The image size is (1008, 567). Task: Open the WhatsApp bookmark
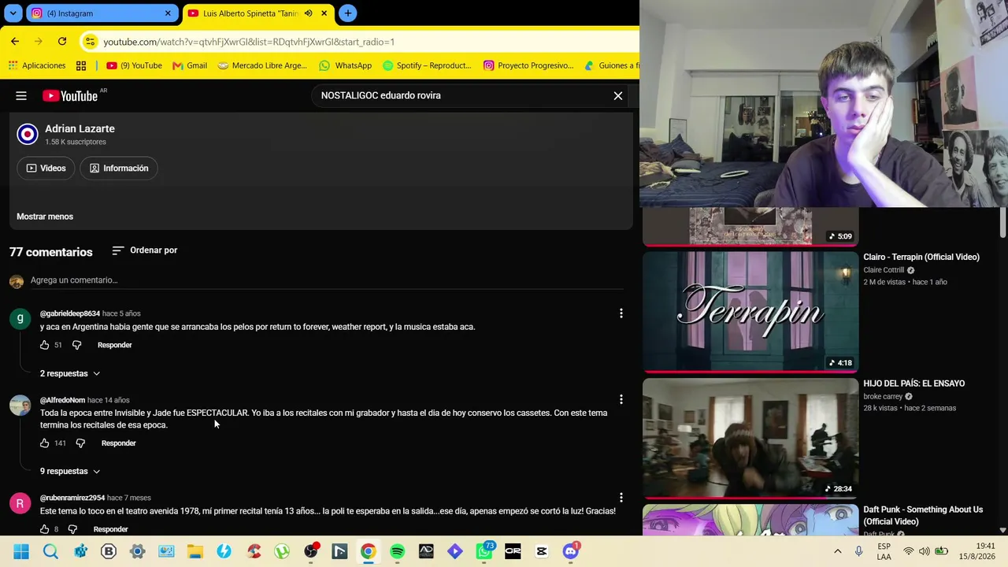[345, 65]
